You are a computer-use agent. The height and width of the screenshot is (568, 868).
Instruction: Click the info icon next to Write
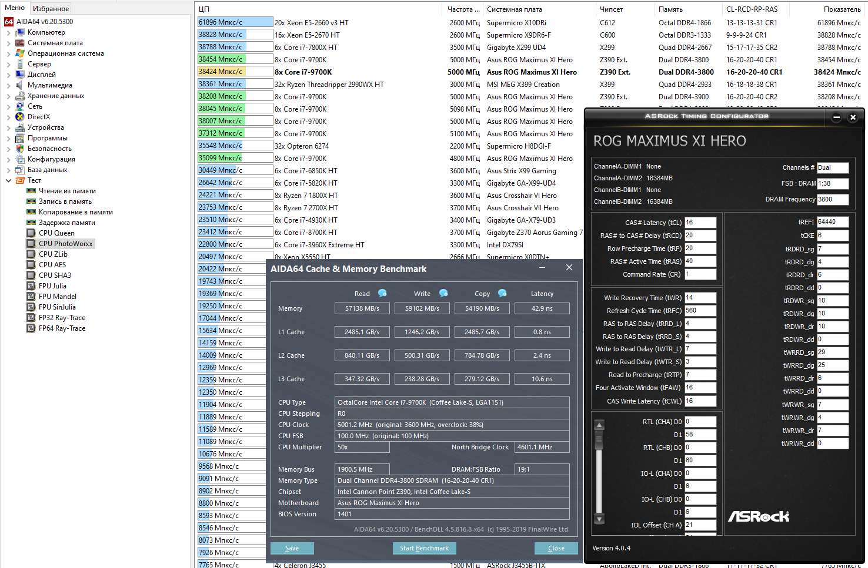tap(443, 293)
